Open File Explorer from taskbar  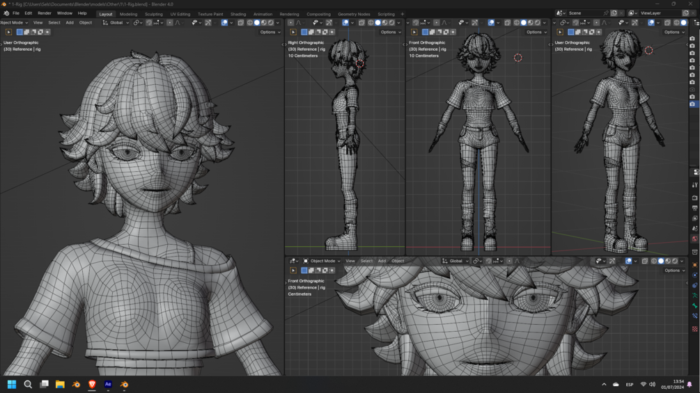coord(60,384)
